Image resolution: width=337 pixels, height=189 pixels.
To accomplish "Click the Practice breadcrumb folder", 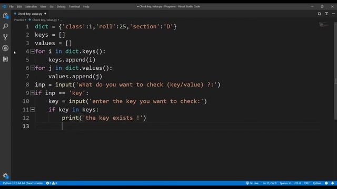I will tap(19, 20).
